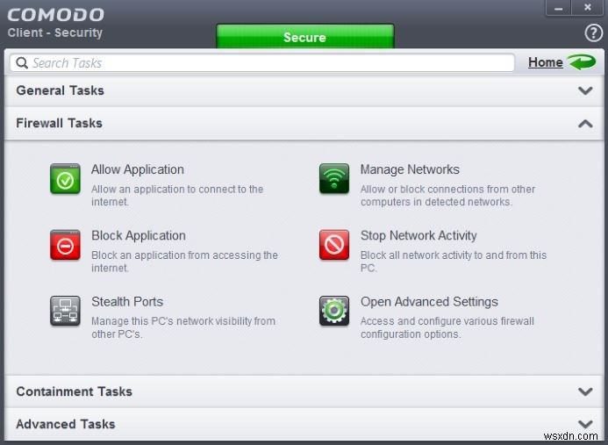
Task: Click the green Allow Application checkmark icon
Action: pos(65,178)
